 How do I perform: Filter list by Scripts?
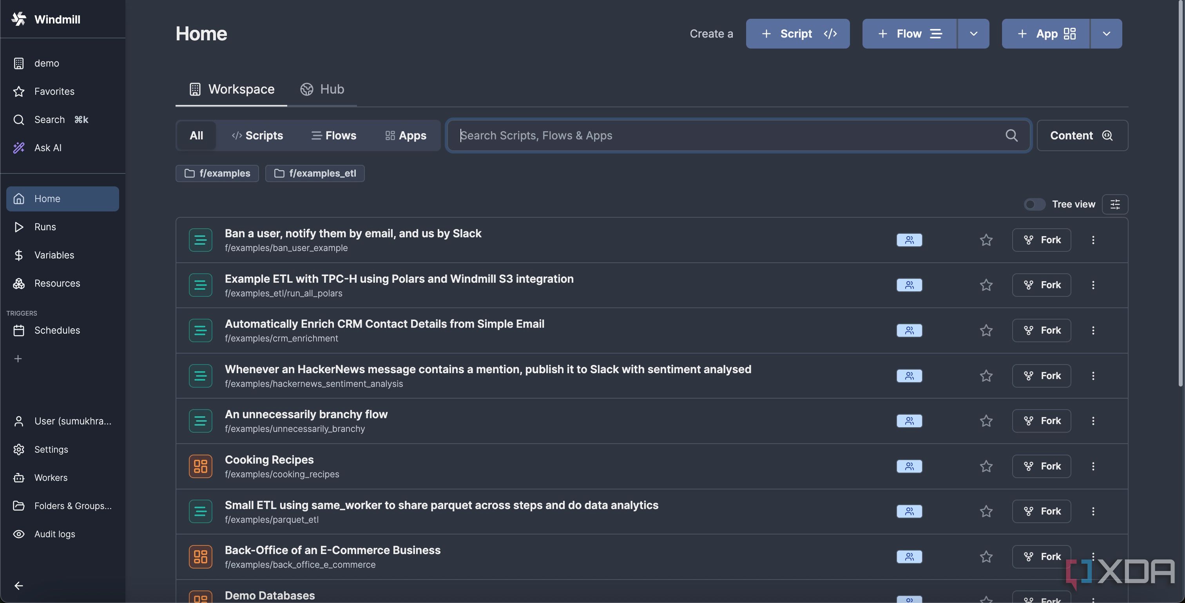(257, 135)
